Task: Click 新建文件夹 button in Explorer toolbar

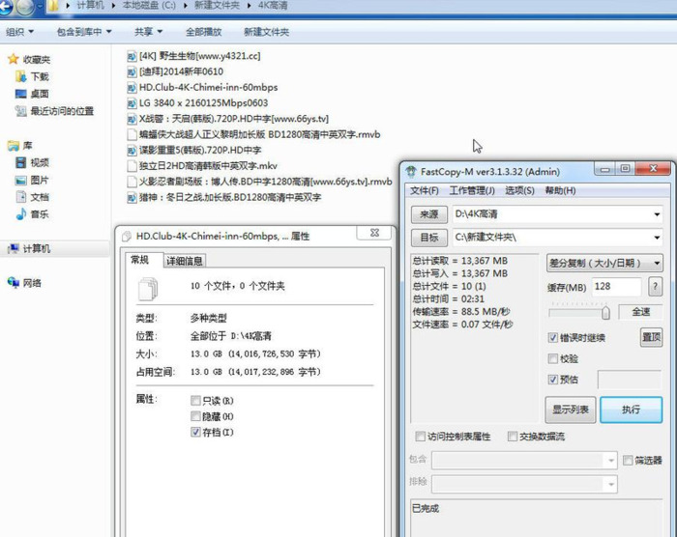Action: coord(266,32)
